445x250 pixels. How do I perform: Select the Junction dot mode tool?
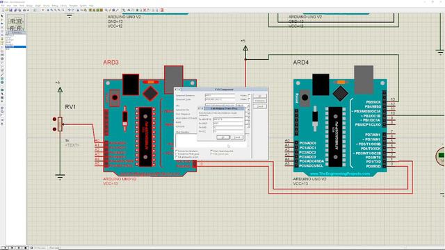coord(2,24)
